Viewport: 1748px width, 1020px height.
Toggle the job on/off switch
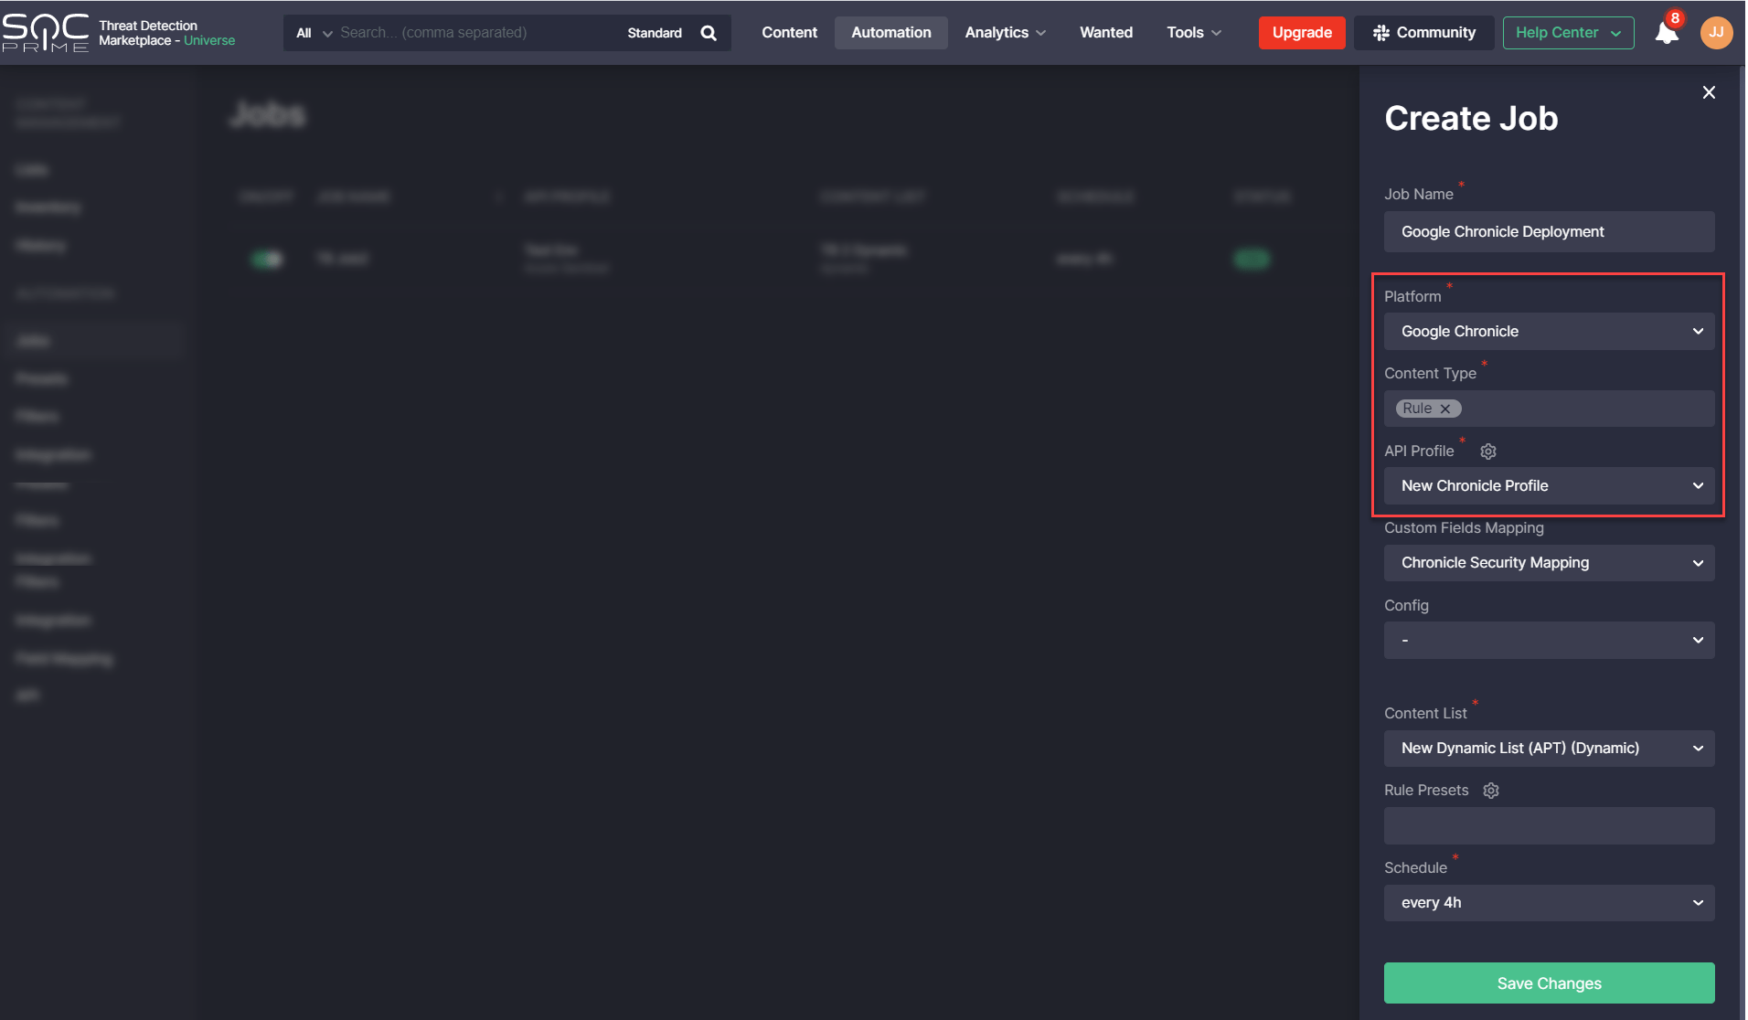coord(267,260)
